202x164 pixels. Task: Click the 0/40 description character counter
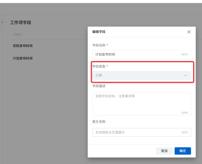(x=185, y=113)
